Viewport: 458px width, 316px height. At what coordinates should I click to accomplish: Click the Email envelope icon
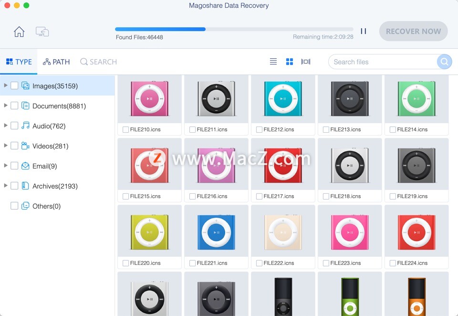pos(25,166)
